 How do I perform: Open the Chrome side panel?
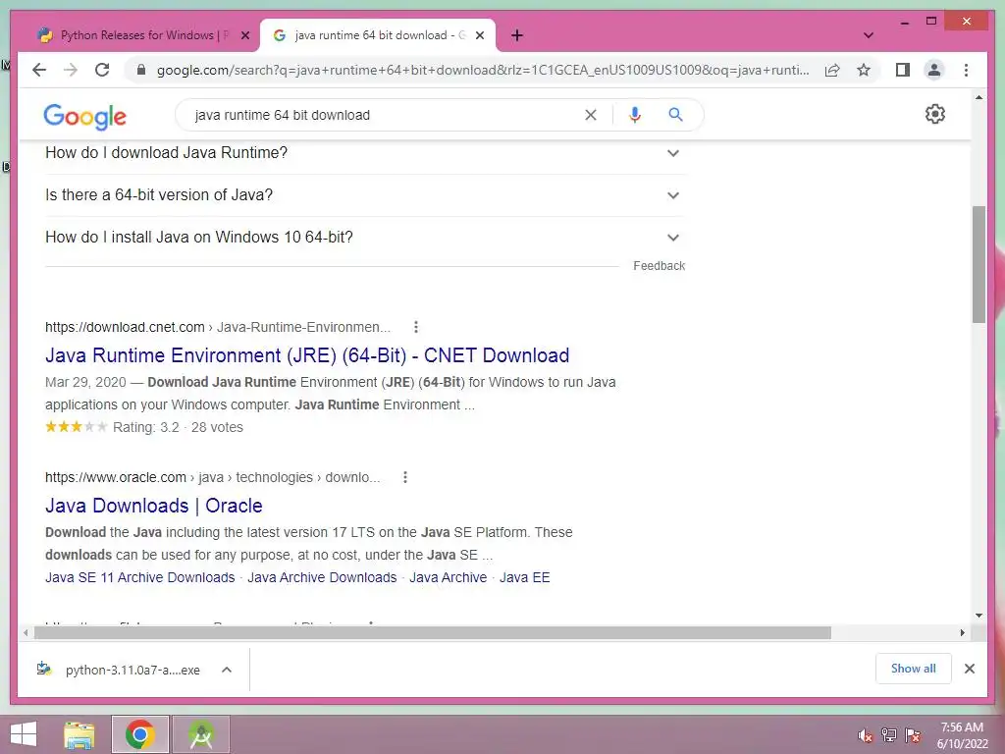(903, 70)
